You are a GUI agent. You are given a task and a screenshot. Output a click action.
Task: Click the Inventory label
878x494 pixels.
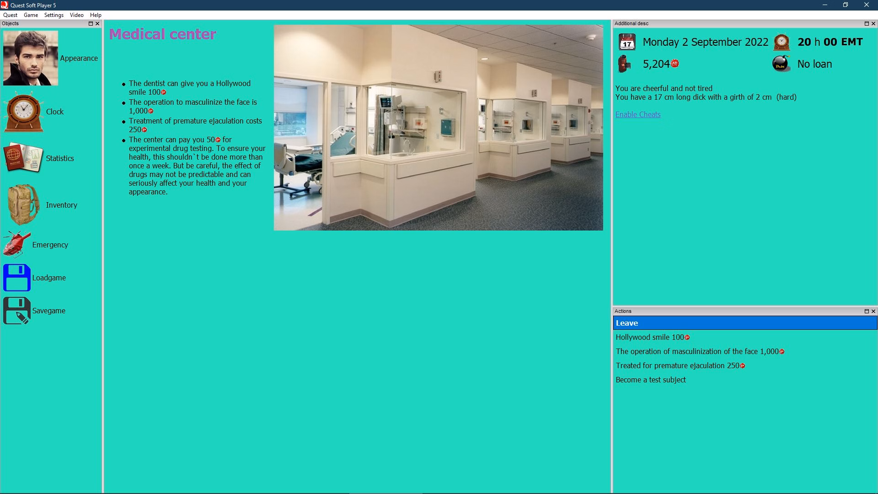coord(61,205)
